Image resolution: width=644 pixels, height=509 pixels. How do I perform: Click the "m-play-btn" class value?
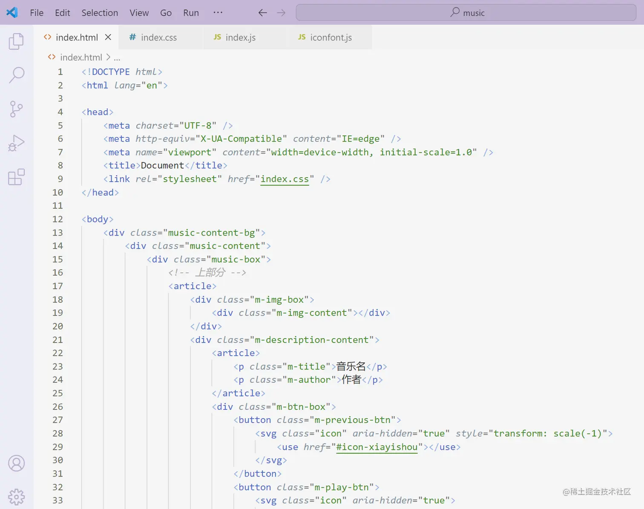[342, 487]
